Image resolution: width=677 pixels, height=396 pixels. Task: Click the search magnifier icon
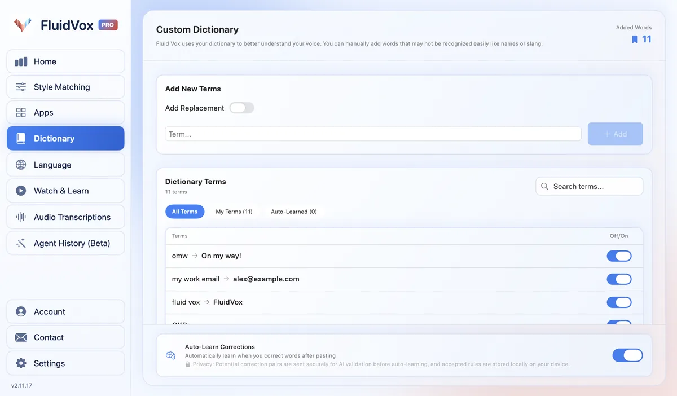point(544,186)
